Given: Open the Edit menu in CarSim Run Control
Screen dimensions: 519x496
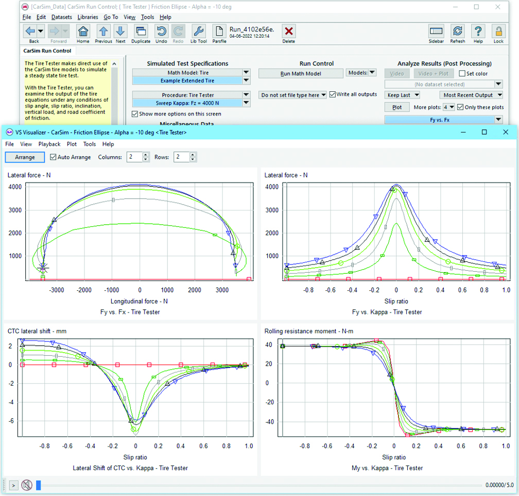Looking at the screenshot, I should point(41,17).
